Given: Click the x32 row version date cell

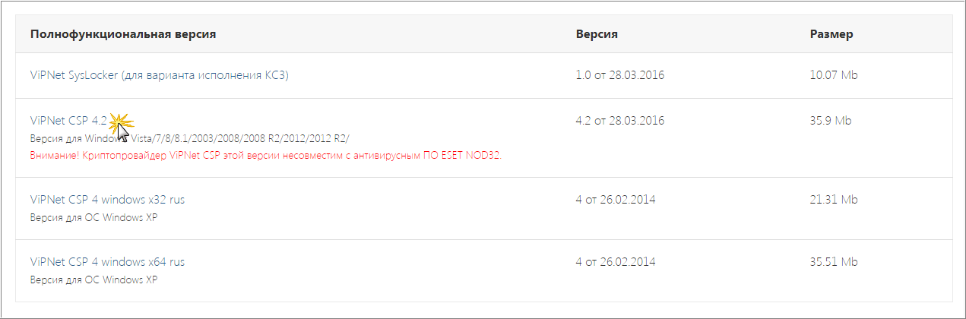Looking at the screenshot, I should tap(616, 200).
